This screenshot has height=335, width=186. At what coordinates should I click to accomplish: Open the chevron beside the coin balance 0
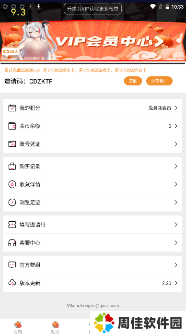(176, 126)
